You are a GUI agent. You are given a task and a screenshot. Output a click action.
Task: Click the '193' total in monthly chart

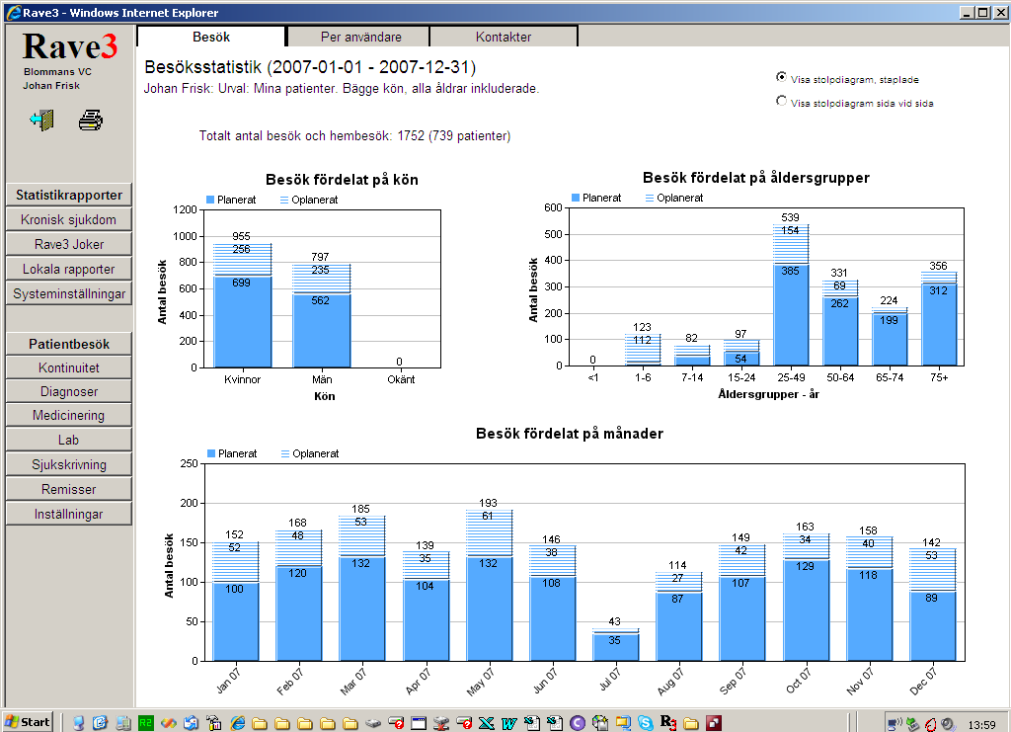point(488,503)
